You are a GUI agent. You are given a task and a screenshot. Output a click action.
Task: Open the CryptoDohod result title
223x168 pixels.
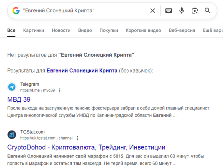[x=86, y=147]
